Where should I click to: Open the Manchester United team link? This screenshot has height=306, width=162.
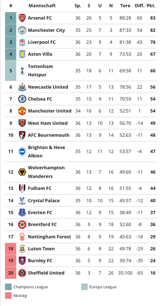(x=50, y=111)
